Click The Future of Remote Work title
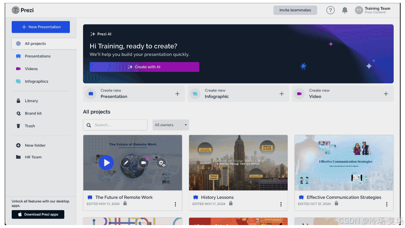This screenshot has height=228, width=405. coord(124,197)
